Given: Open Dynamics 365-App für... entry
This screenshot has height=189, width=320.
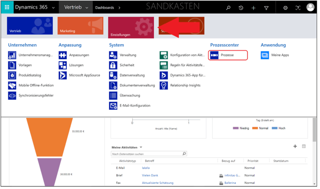Looking at the screenshot, I should [x=188, y=76].
